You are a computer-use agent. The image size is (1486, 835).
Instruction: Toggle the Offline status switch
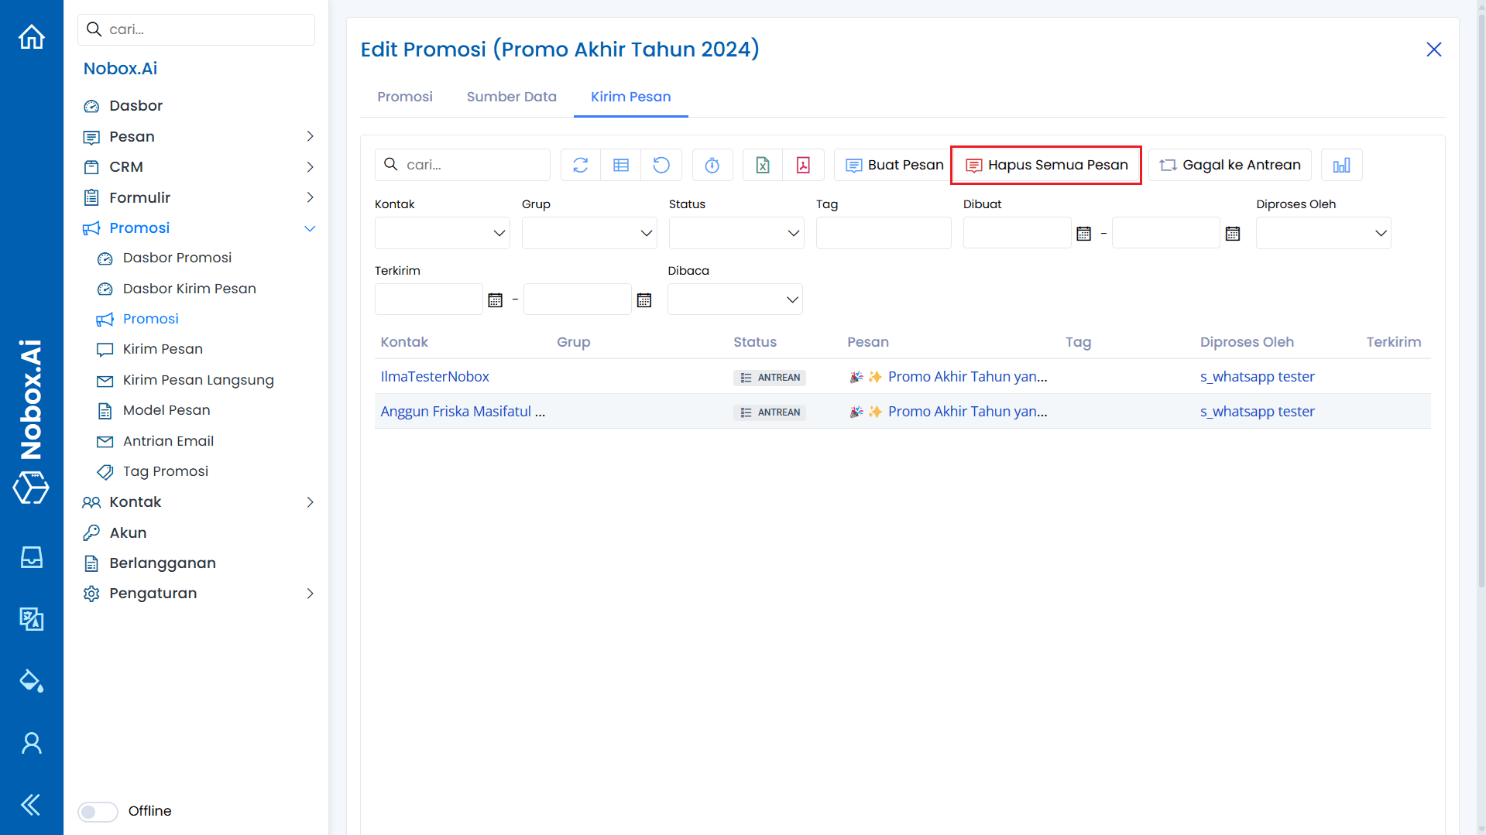tap(98, 811)
